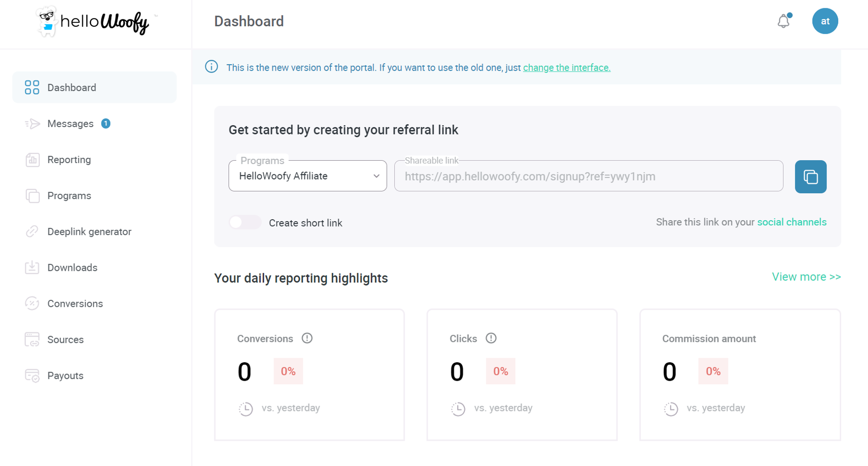Click the Dashboard grid icon in sidebar
Screen dimensions: 868x466
32,87
